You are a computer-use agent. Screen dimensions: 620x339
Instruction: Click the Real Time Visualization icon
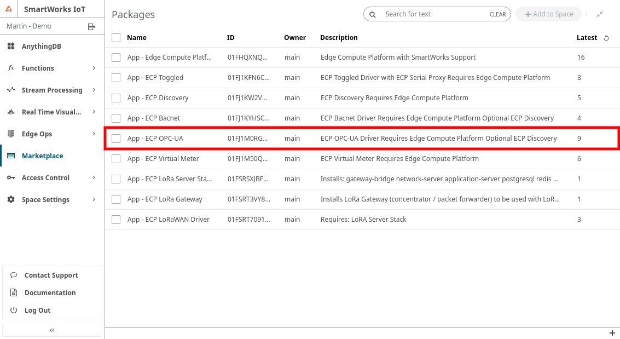[11, 112]
